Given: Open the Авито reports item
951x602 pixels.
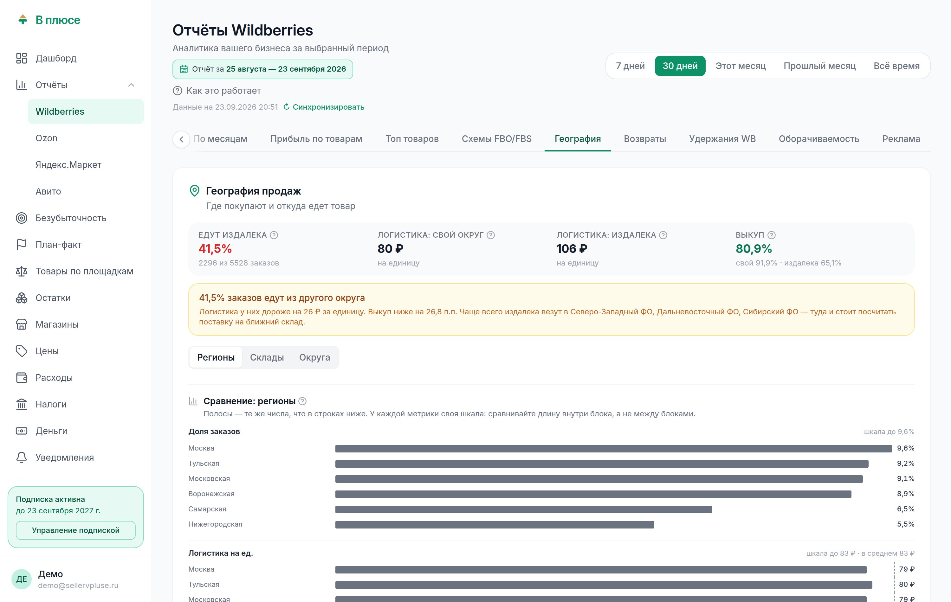Looking at the screenshot, I should pos(86,191).
